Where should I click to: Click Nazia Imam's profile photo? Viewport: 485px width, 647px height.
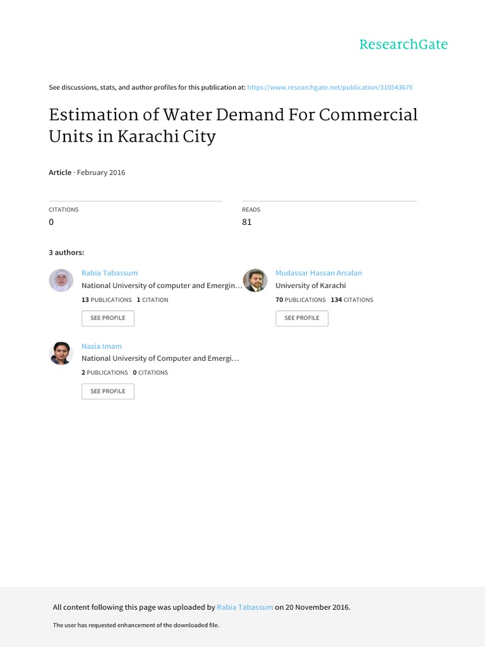pyautogui.click(x=61, y=353)
